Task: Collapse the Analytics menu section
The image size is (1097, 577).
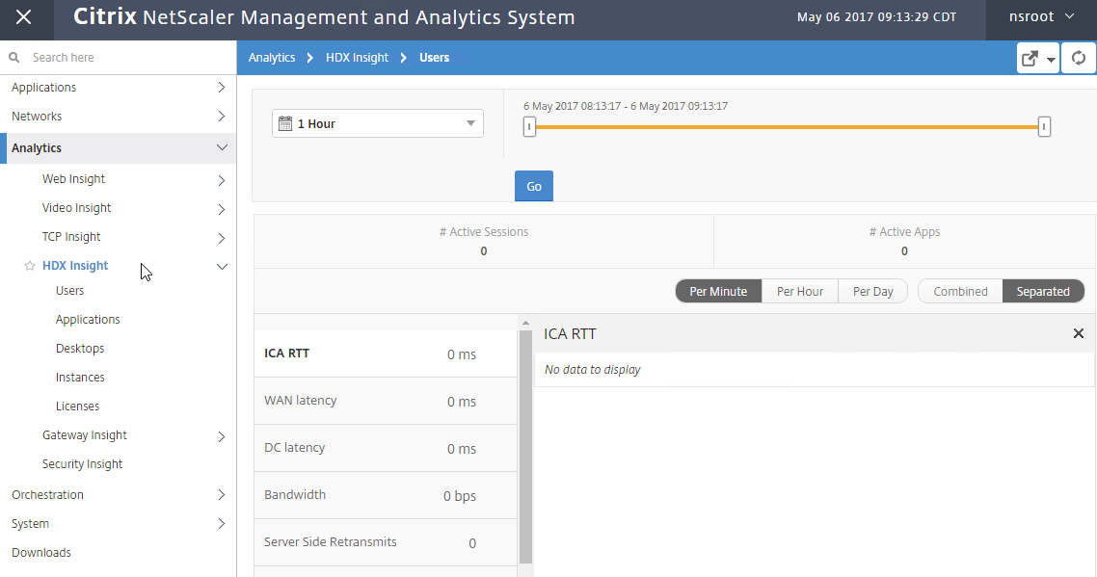Action: [x=222, y=147]
